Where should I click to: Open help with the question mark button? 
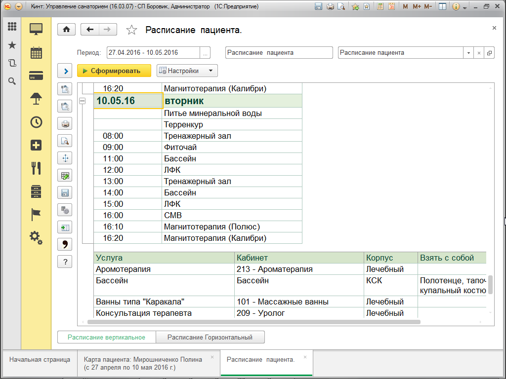pyautogui.click(x=65, y=262)
